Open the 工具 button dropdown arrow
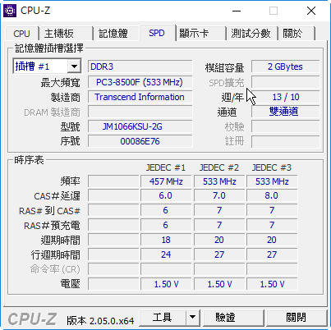331x330 pixels. pyautogui.click(x=193, y=318)
